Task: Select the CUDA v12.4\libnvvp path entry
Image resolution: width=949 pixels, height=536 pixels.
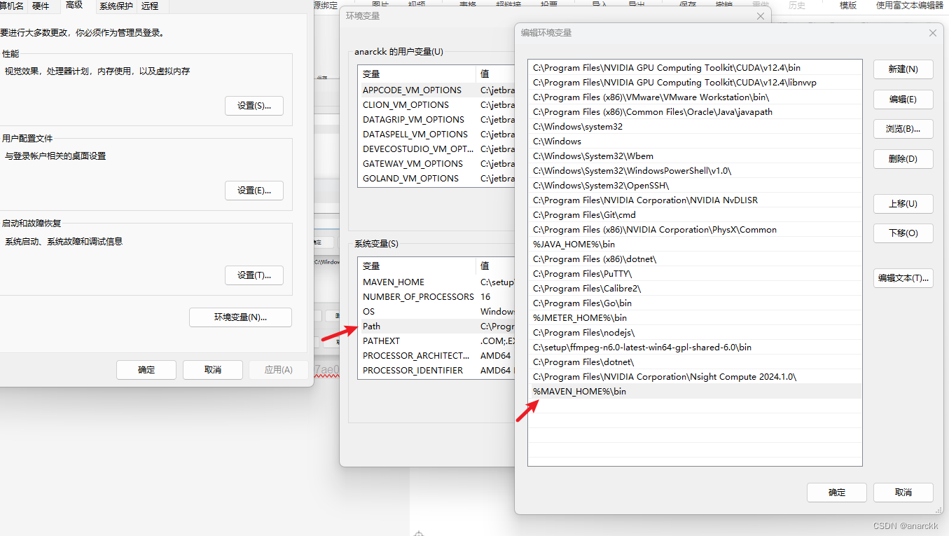Action: [695, 83]
